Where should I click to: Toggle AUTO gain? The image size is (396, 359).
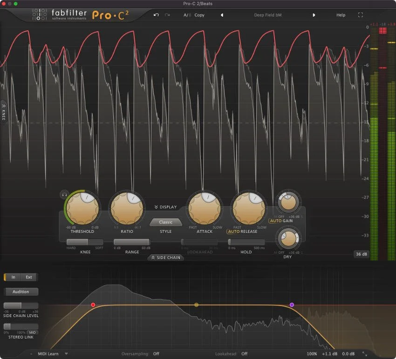[276, 221]
